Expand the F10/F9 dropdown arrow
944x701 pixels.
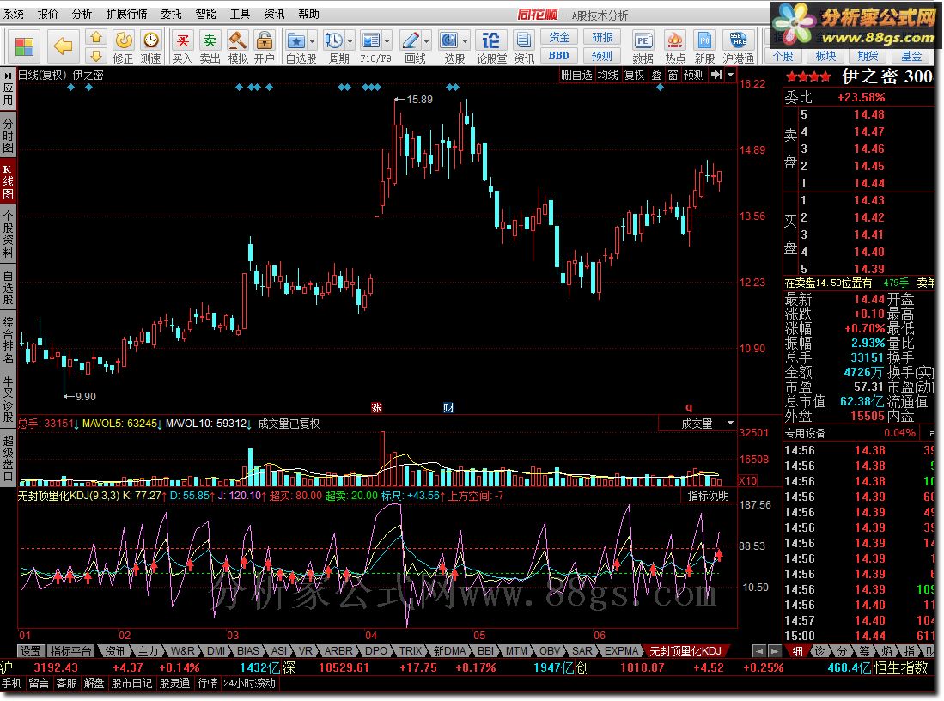387,41
